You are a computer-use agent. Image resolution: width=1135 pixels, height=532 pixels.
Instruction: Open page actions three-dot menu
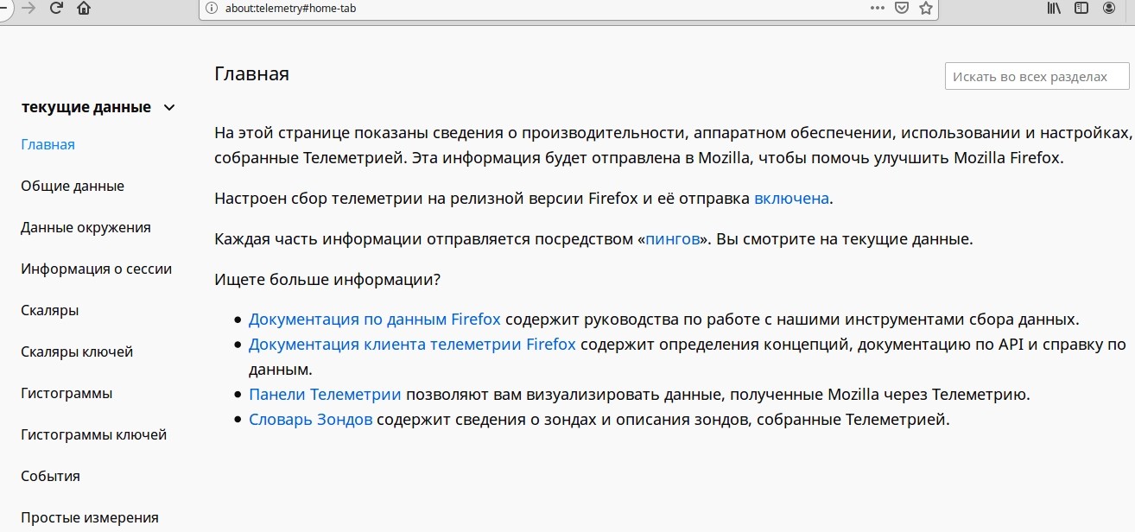point(878,8)
